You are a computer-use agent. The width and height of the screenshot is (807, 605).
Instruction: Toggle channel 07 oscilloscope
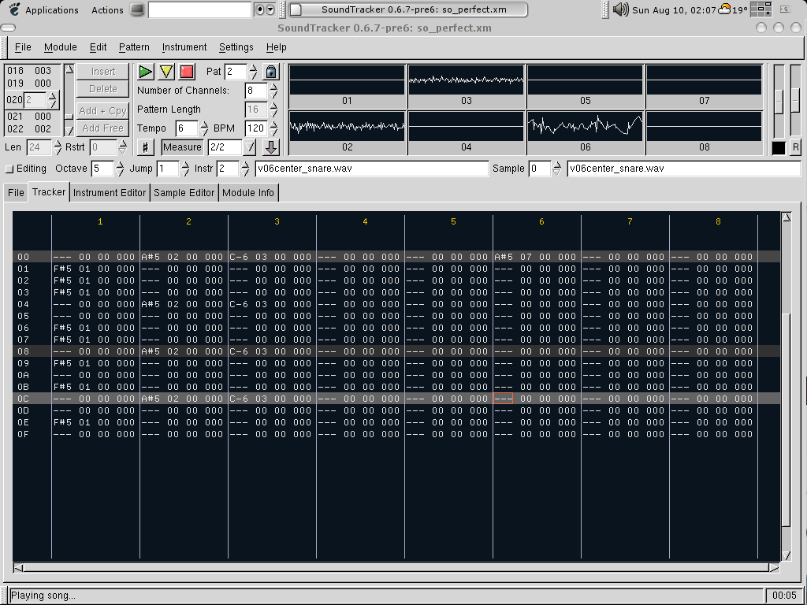tap(704, 86)
